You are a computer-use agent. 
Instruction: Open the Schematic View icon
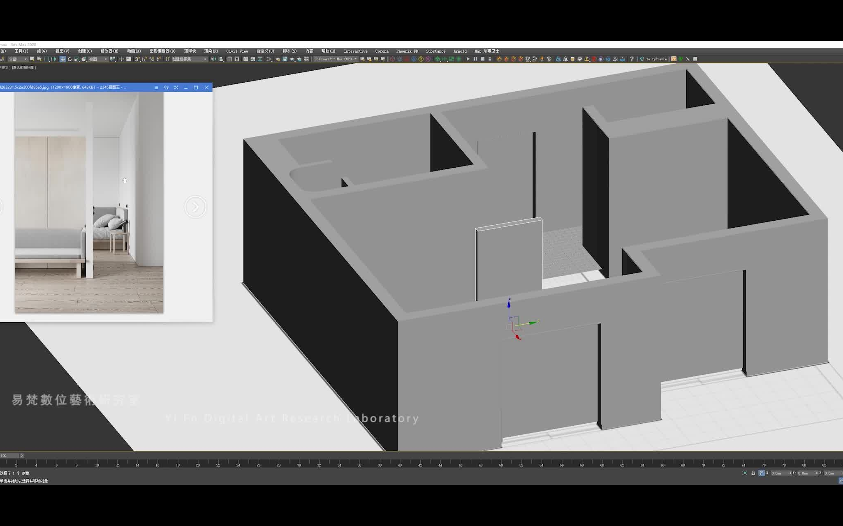[x=260, y=59]
